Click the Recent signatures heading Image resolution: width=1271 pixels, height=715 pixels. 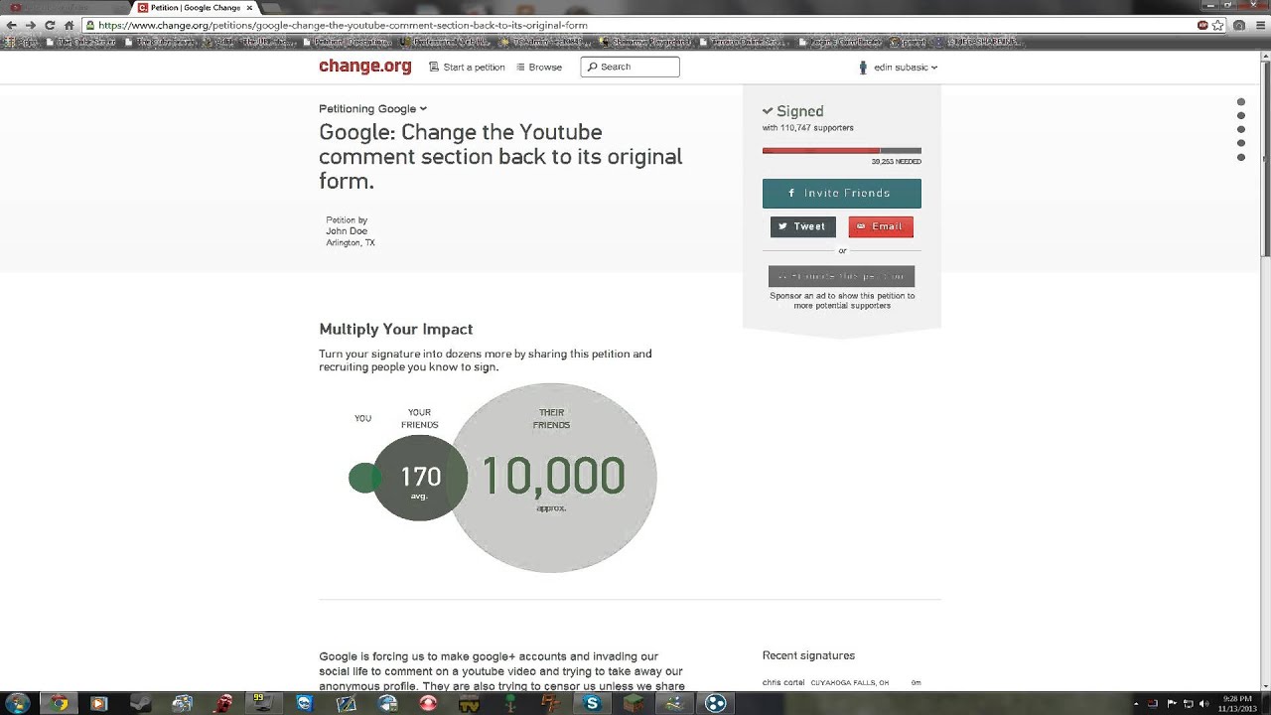(x=808, y=655)
